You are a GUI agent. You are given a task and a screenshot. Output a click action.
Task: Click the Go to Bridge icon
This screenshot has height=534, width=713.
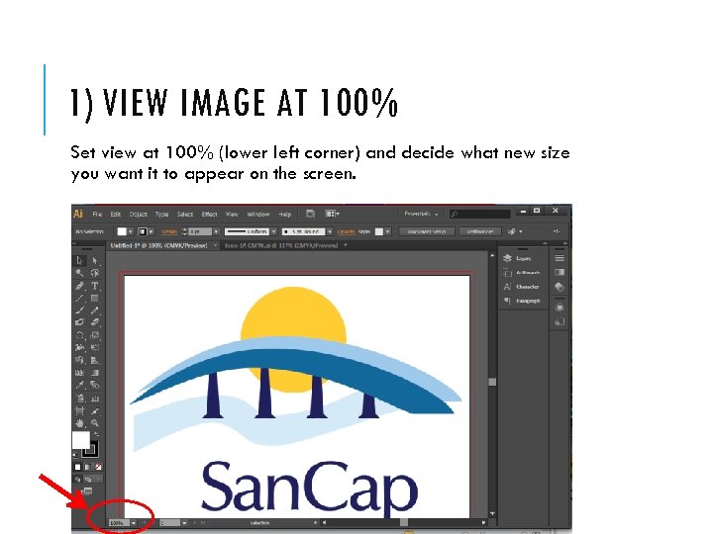[310, 214]
